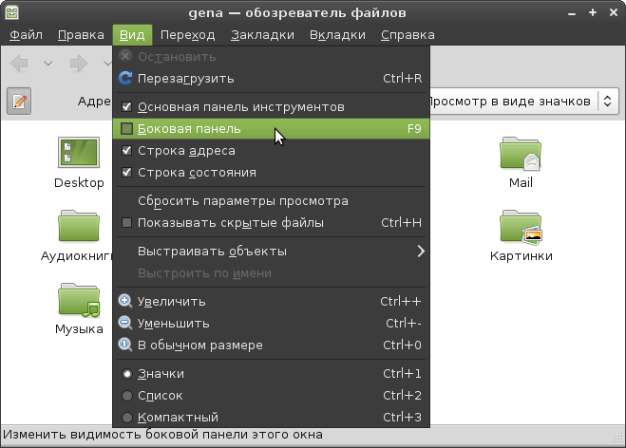626x448 pixels.
Task: Click the file manager icon in title bar
Action: coord(12,12)
